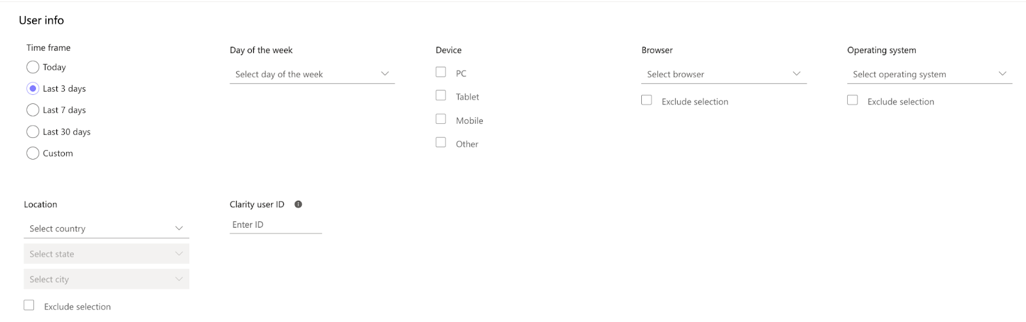
Task: Click the Enter ID input field
Action: [276, 225]
